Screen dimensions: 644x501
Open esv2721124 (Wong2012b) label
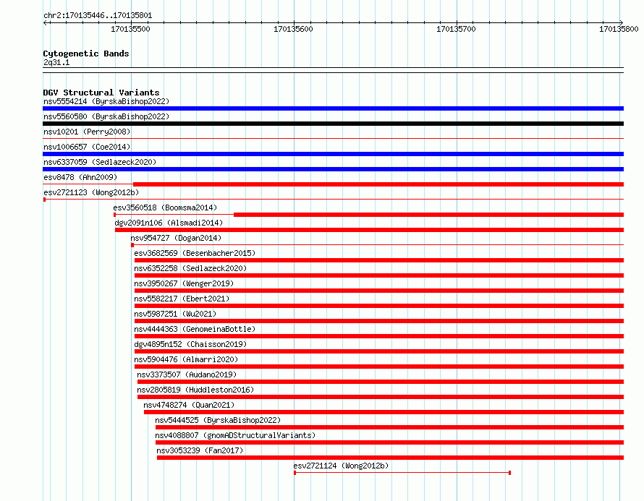pyautogui.click(x=341, y=466)
